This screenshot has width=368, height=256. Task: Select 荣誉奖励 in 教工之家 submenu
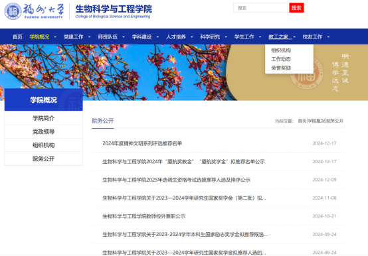pyautogui.click(x=281, y=68)
